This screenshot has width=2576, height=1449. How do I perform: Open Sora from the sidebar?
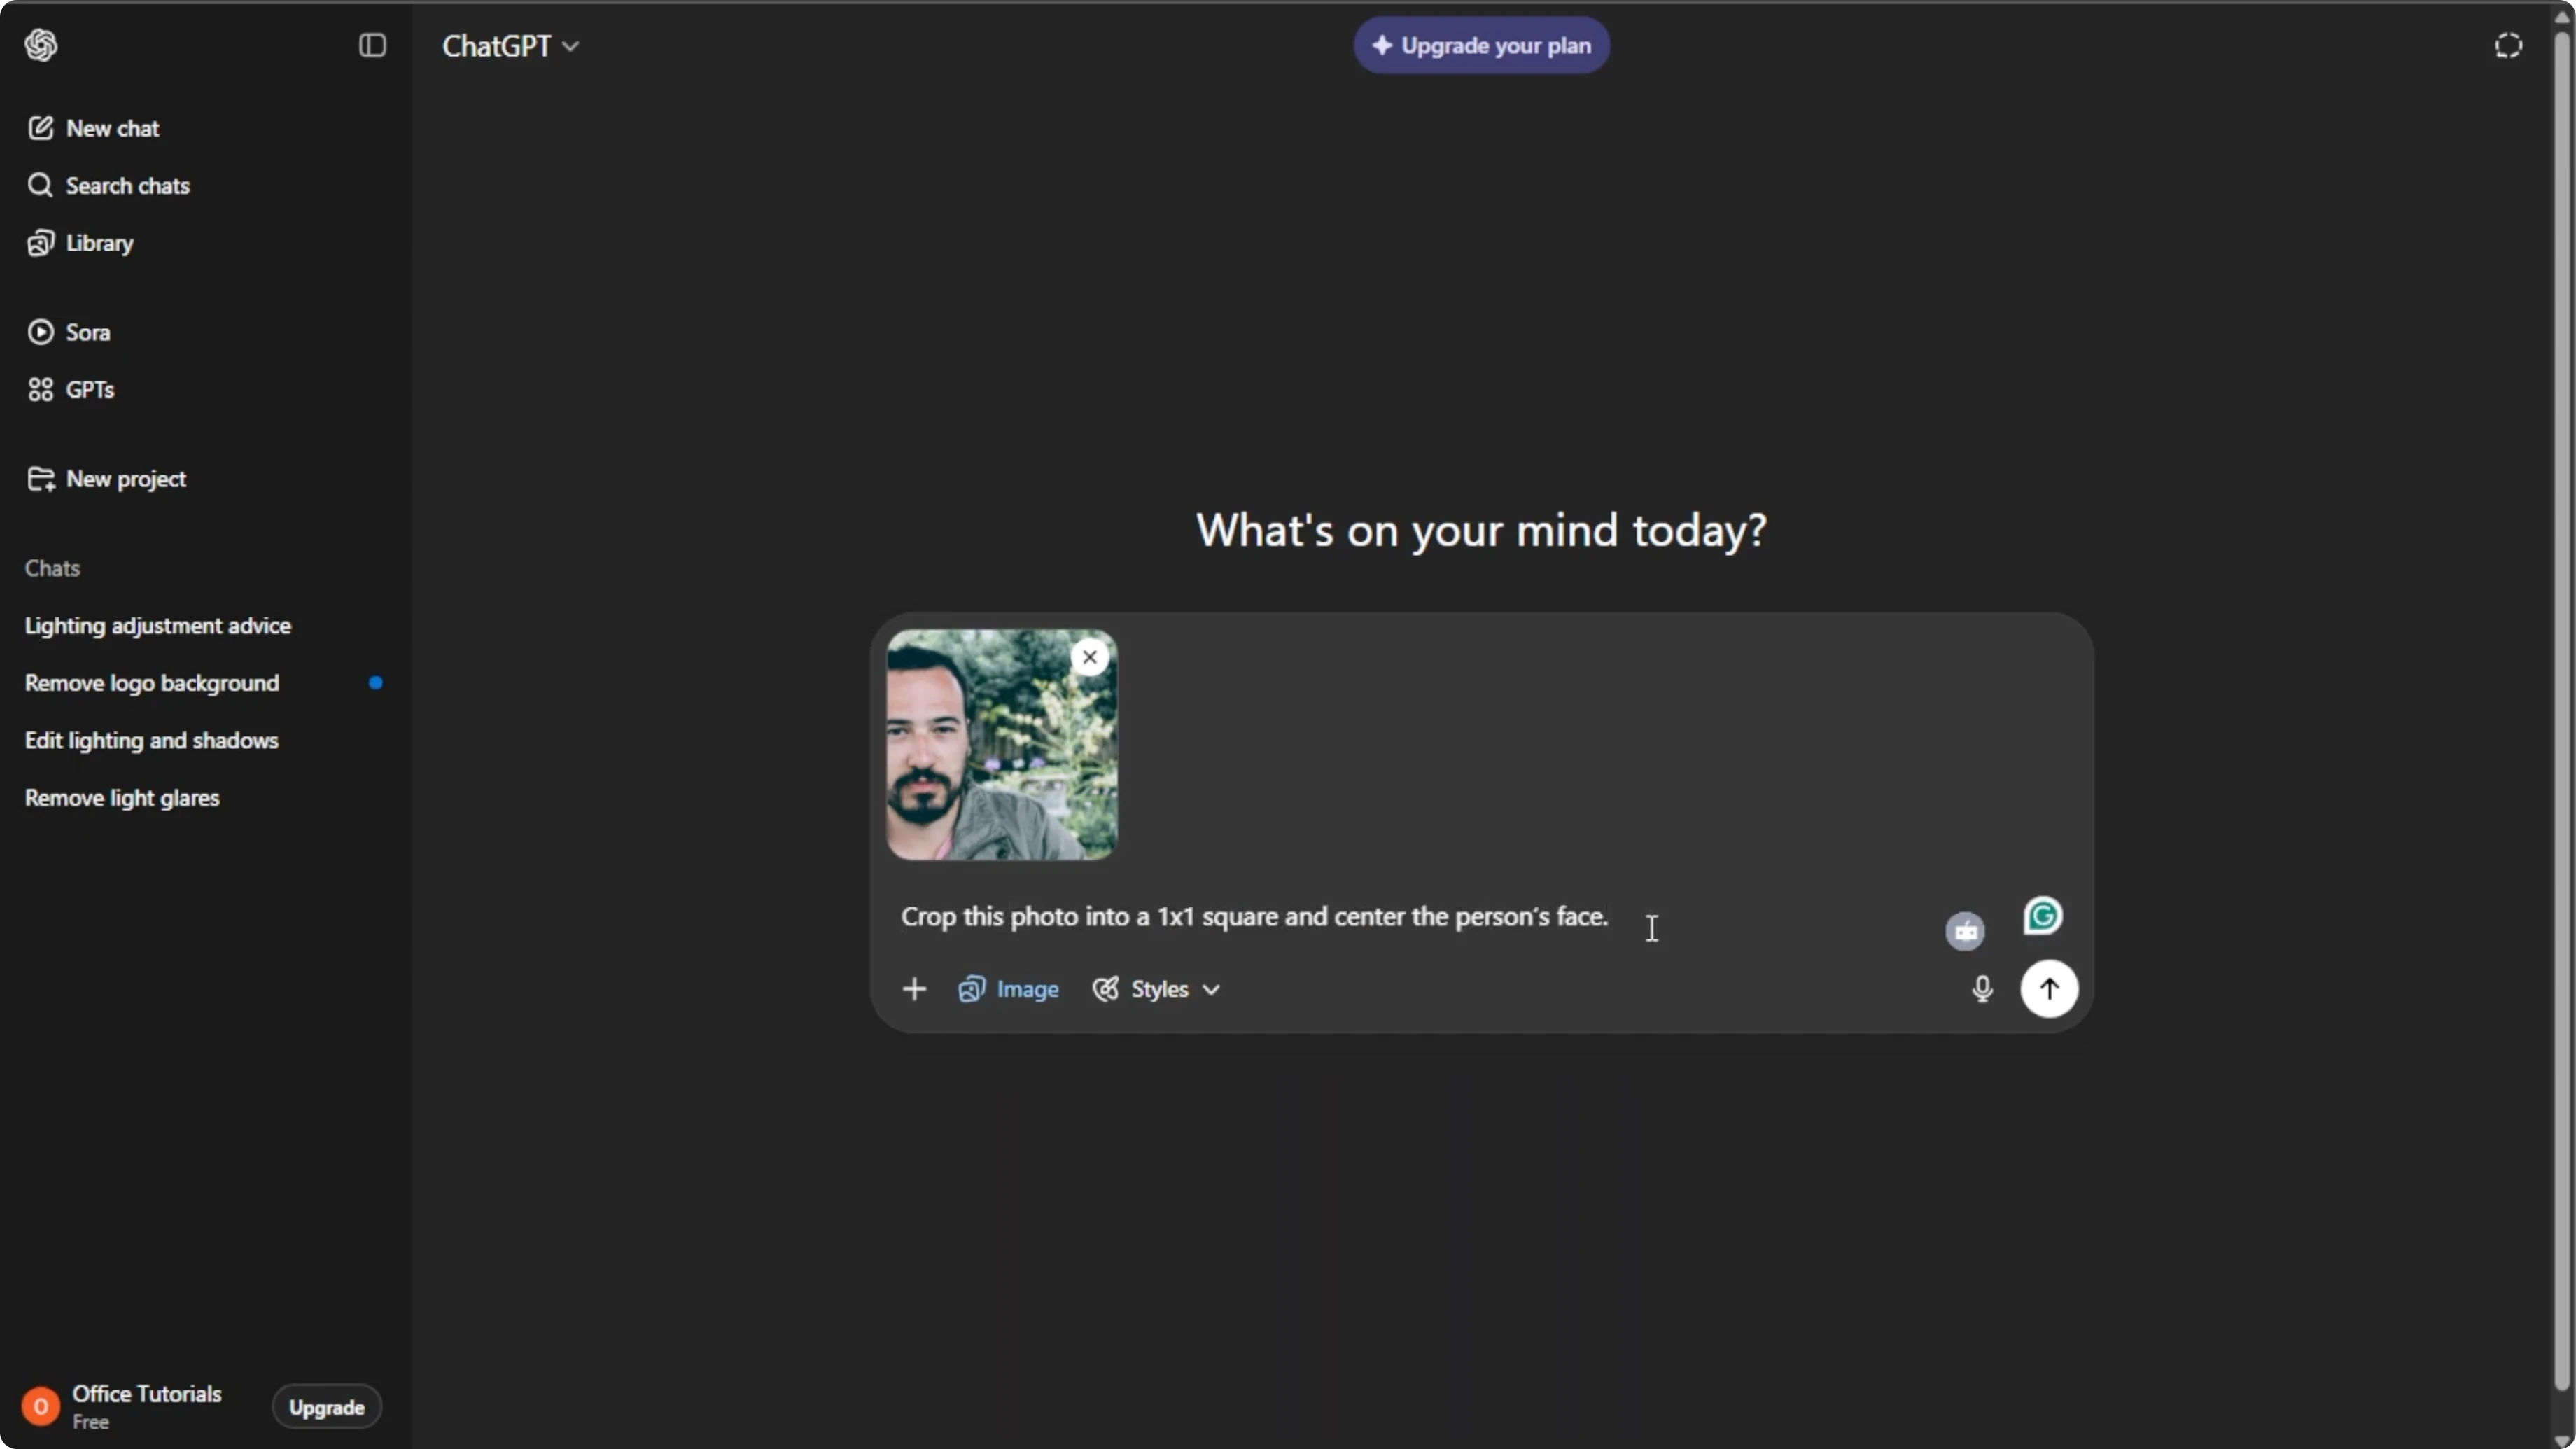pos(68,332)
